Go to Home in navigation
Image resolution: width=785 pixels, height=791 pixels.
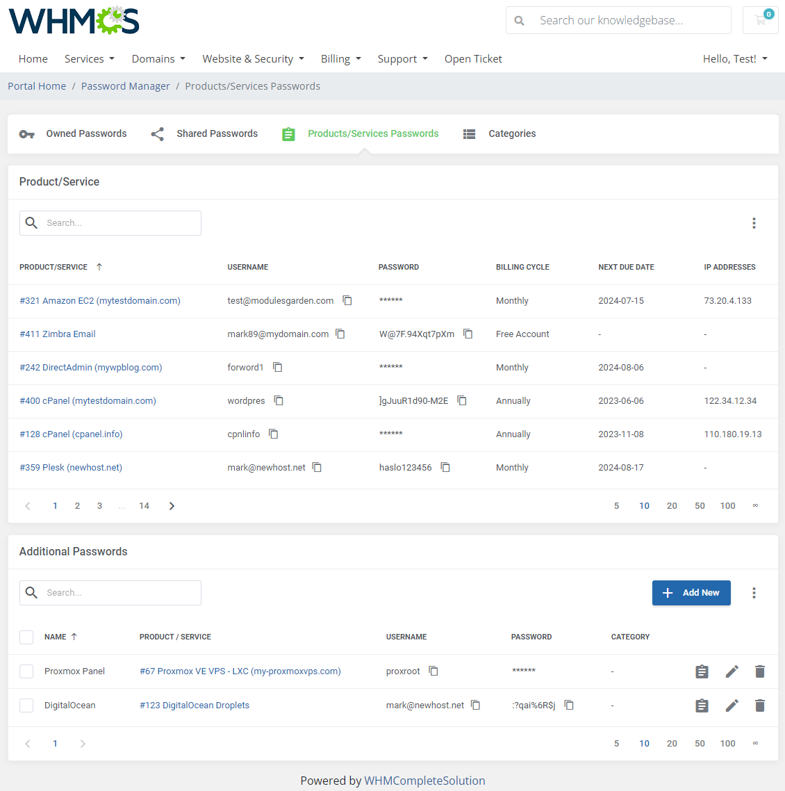point(33,59)
